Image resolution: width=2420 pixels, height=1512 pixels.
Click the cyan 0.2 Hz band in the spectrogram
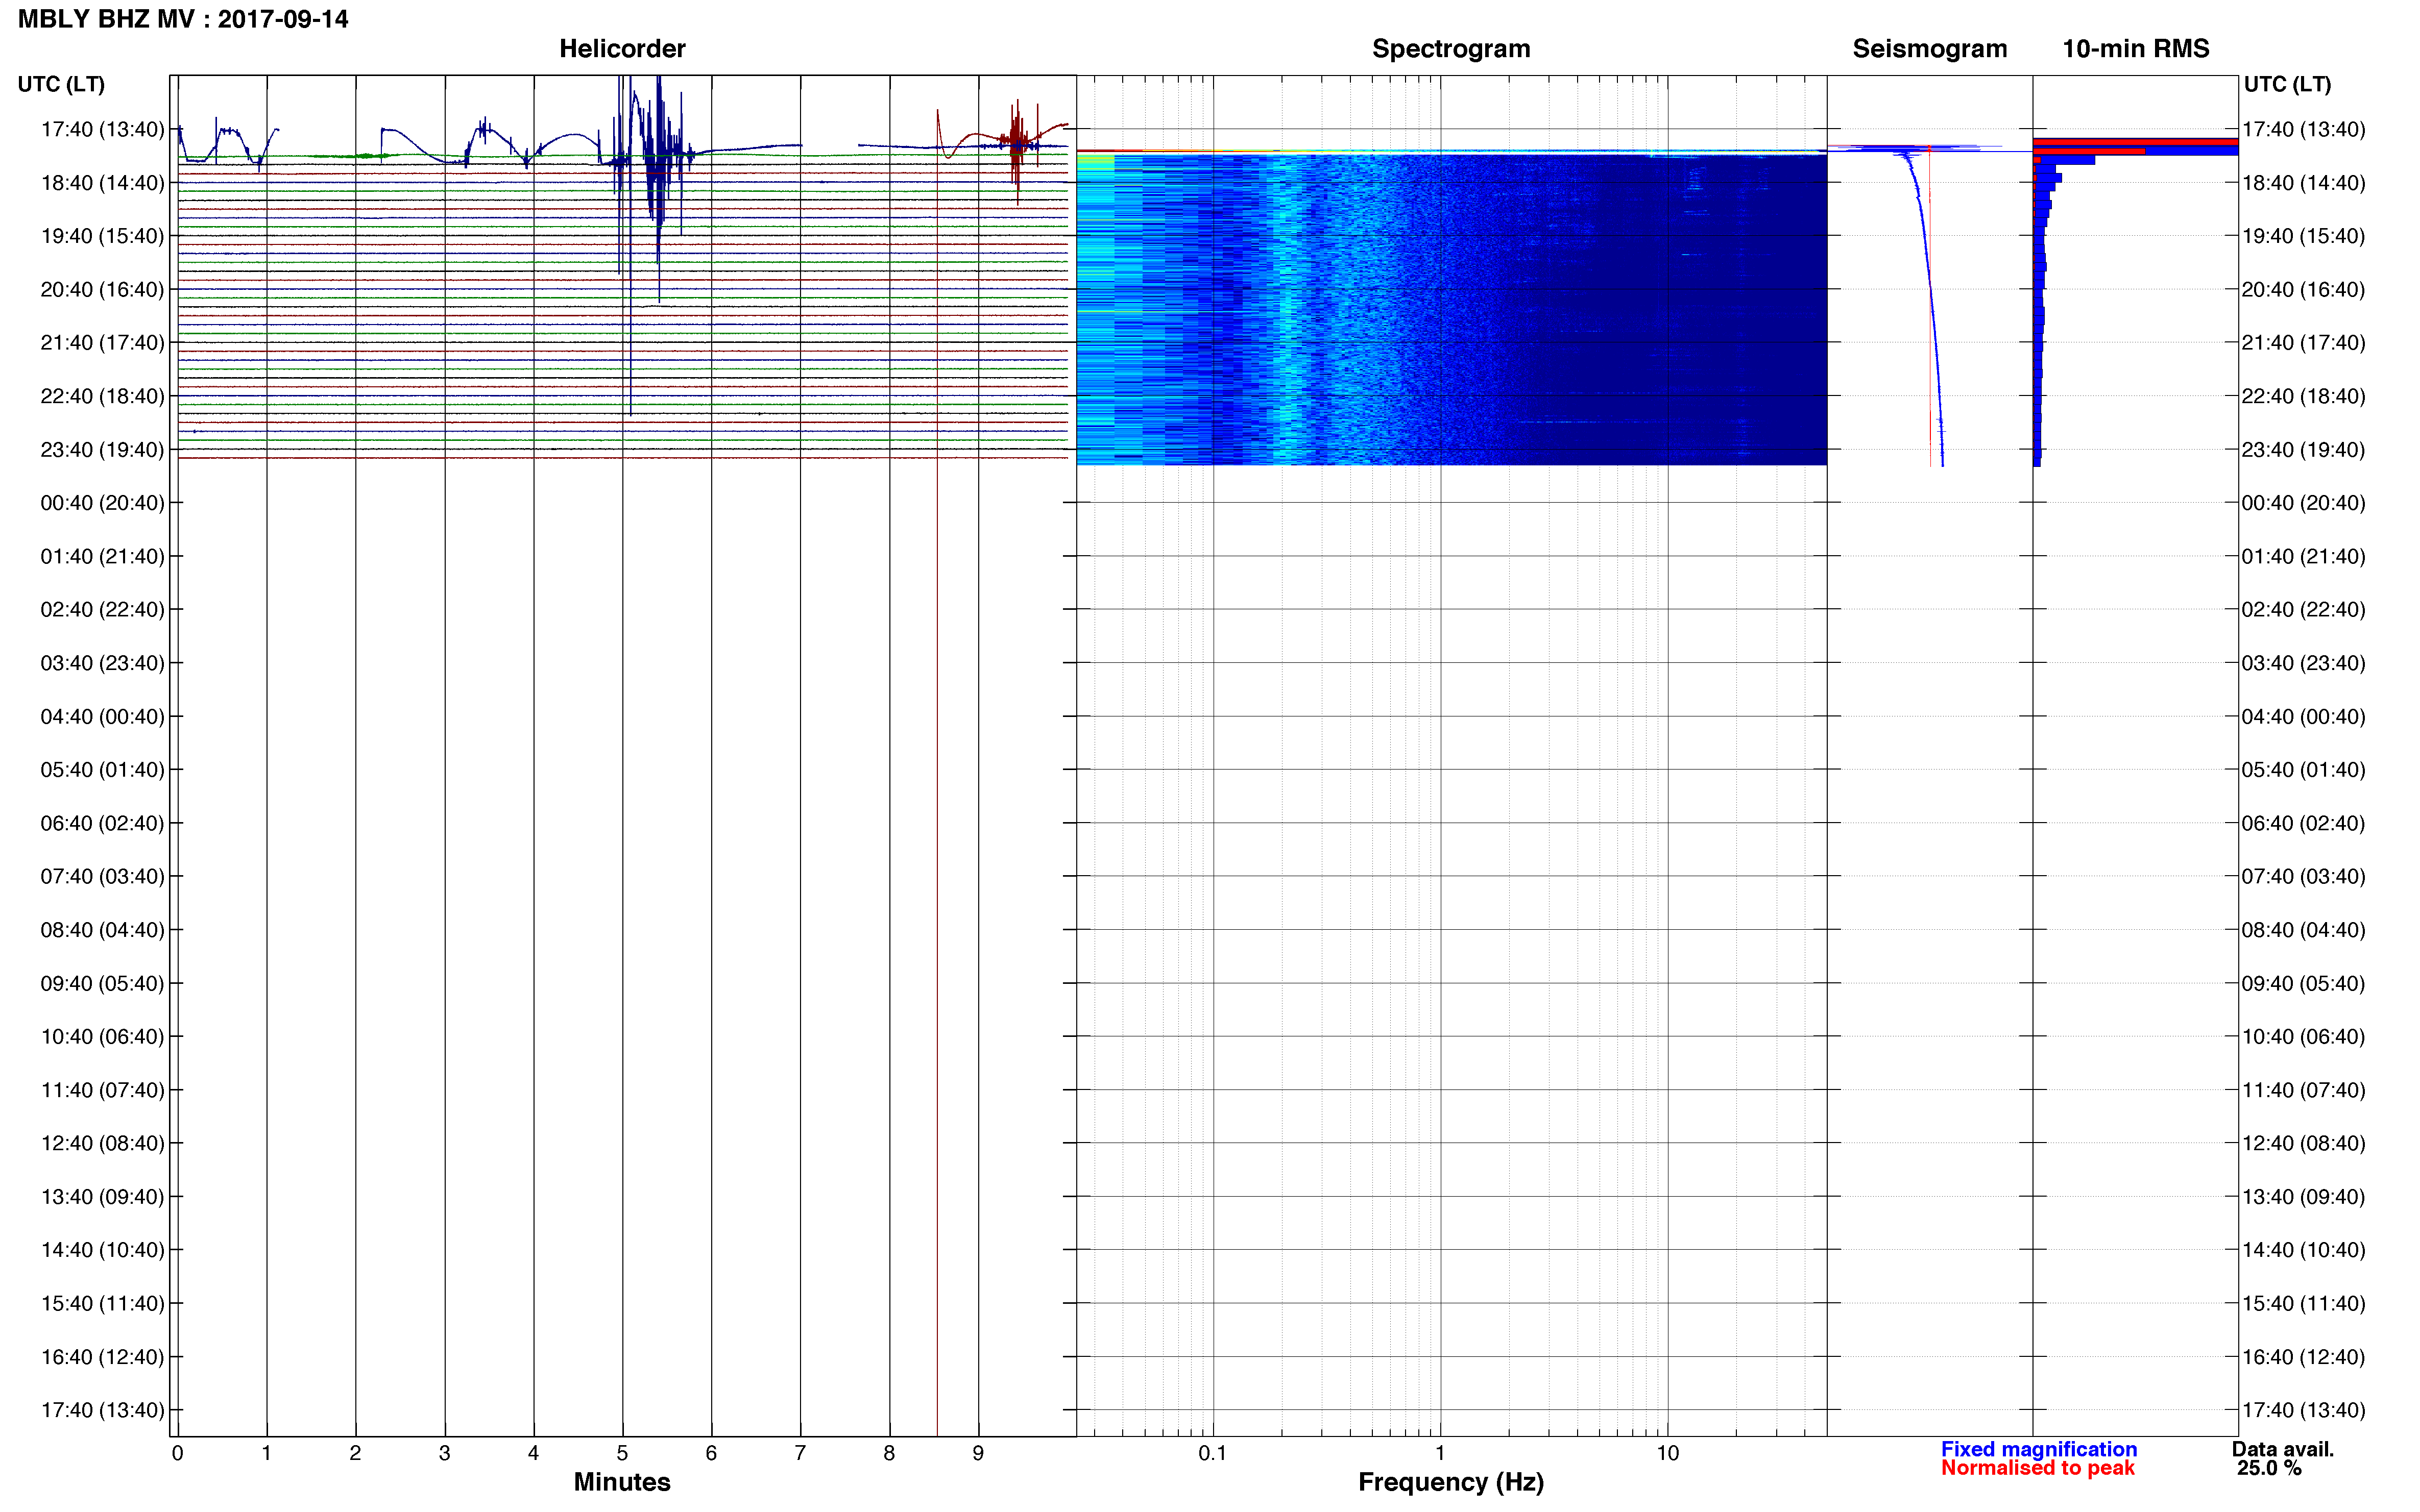click(x=1288, y=310)
